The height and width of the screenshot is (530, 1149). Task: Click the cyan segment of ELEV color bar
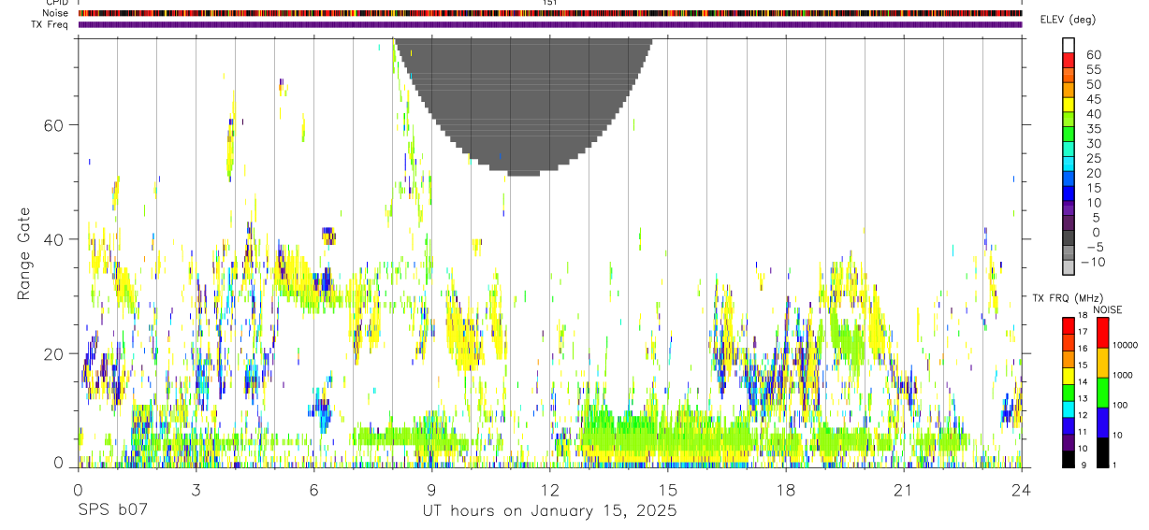(1069, 164)
